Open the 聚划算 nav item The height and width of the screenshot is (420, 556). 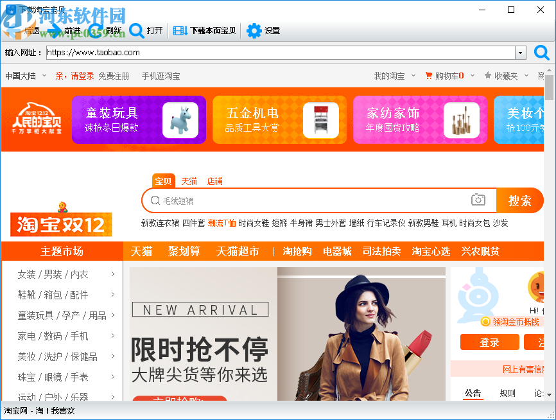coord(184,251)
